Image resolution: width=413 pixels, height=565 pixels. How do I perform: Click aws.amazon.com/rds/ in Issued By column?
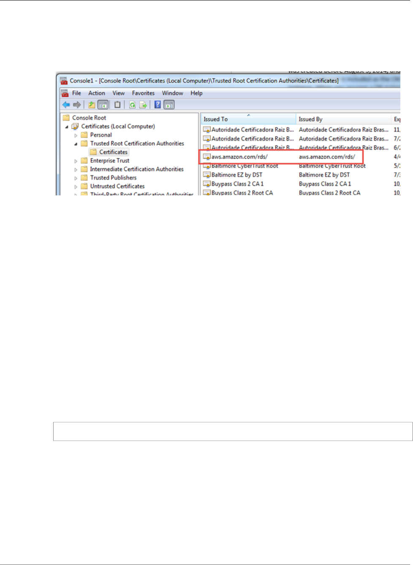click(x=327, y=157)
